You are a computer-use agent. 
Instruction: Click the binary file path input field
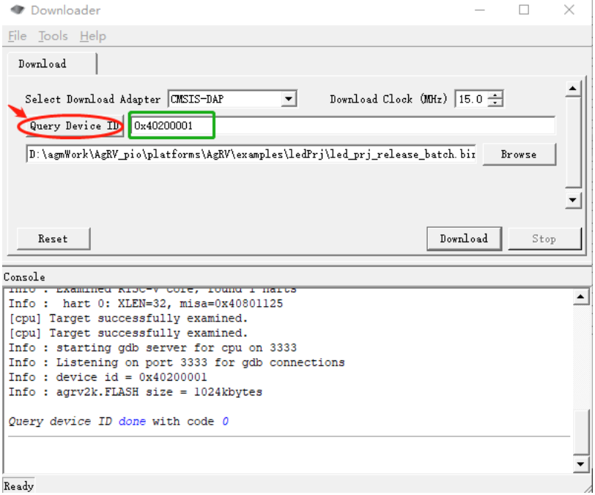point(251,155)
